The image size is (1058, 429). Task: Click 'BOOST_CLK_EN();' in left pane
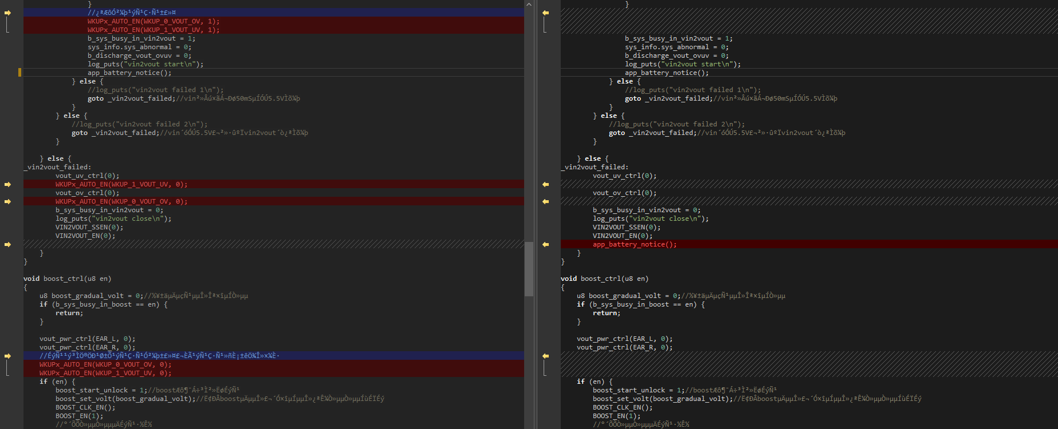(85, 407)
